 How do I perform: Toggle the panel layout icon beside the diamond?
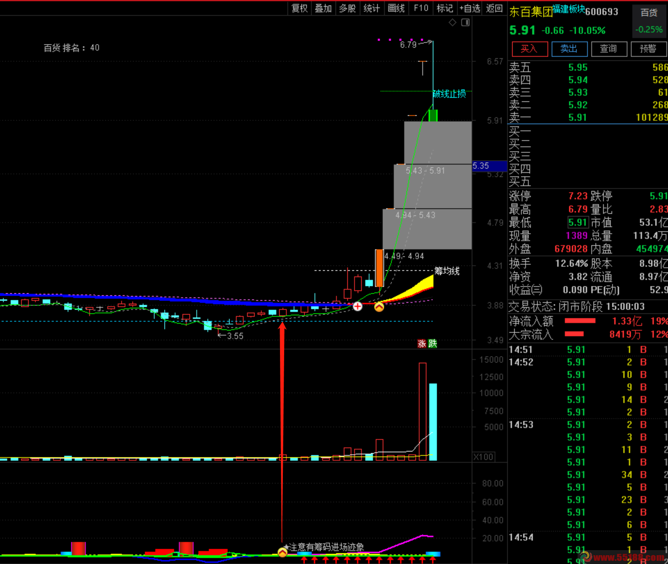[x=465, y=22]
